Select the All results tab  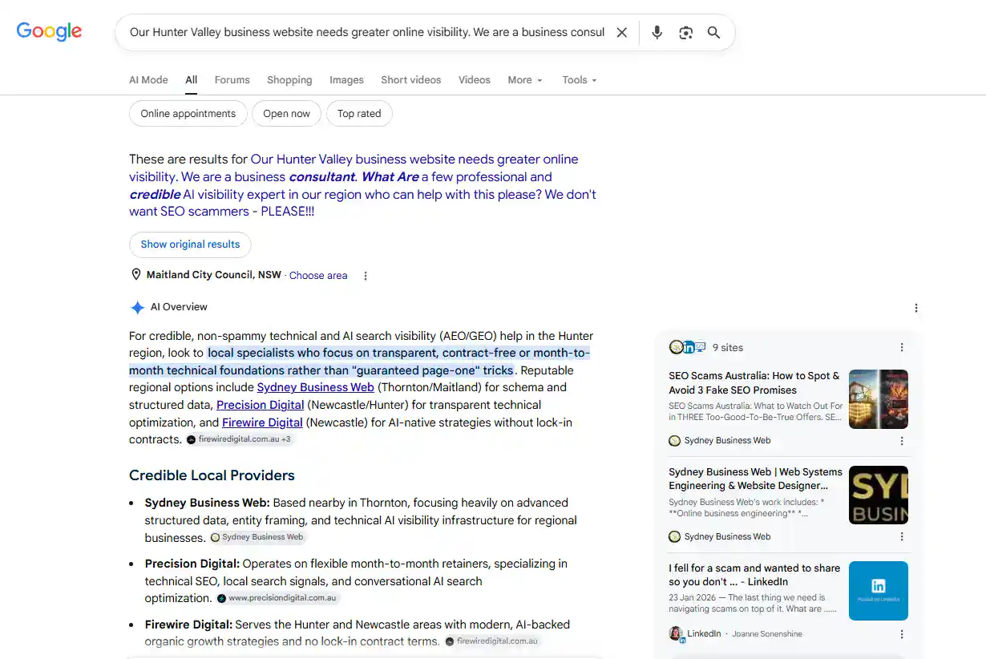tap(191, 80)
